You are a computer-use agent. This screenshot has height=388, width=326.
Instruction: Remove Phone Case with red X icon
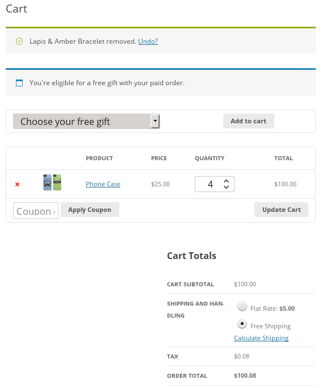(17, 185)
